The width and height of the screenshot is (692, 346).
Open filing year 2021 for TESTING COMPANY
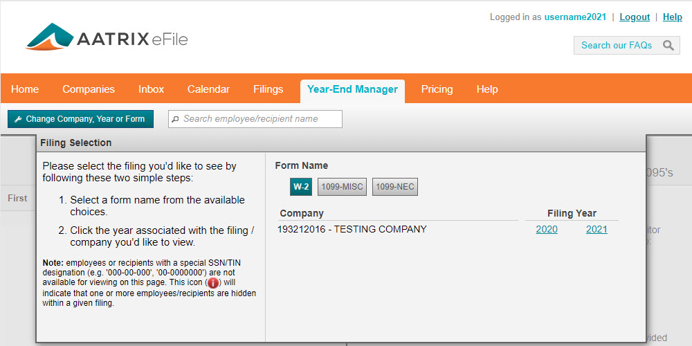pos(597,230)
